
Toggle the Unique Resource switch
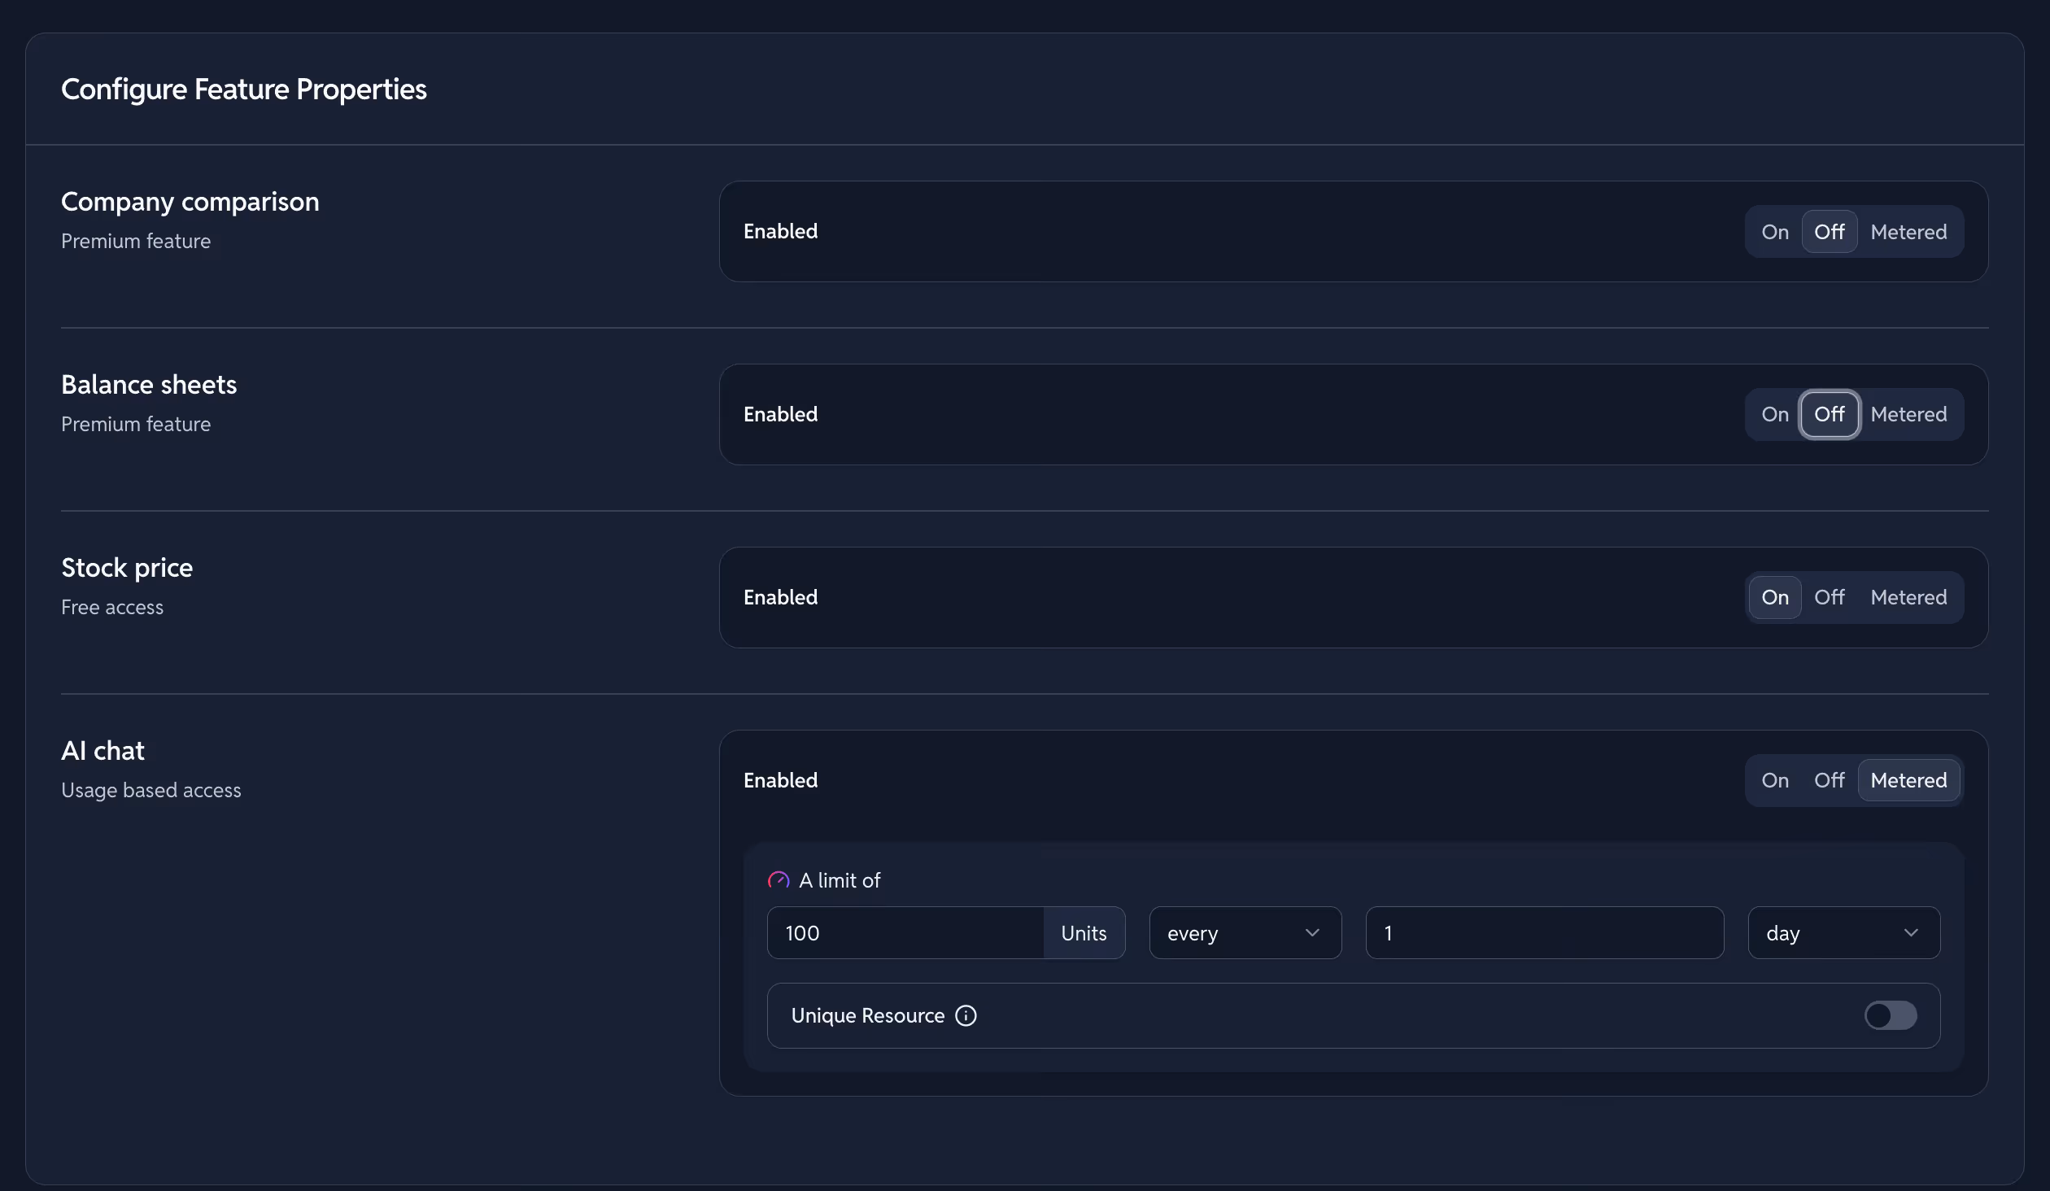pyautogui.click(x=1890, y=1015)
